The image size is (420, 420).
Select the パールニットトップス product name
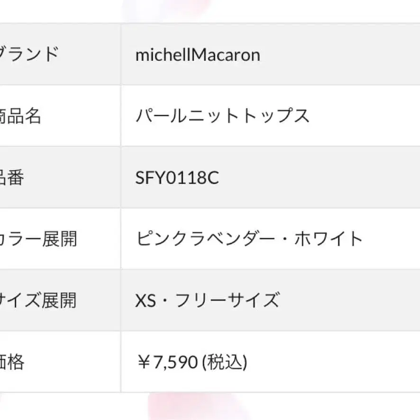[x=222, y=116]
